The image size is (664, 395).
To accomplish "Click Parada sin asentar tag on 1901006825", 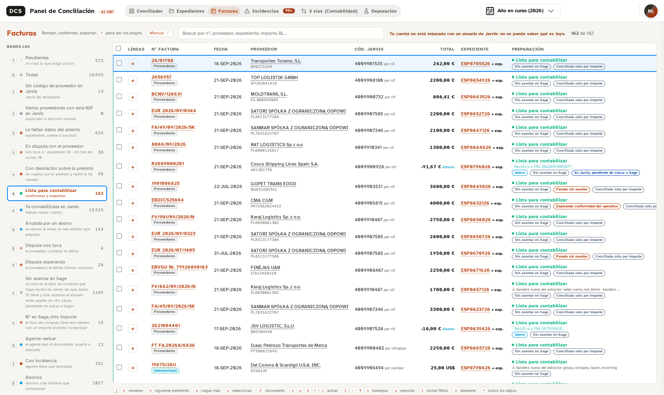I will point(572,189).
